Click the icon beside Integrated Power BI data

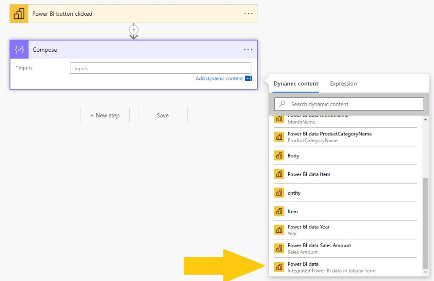coord(279,267)
